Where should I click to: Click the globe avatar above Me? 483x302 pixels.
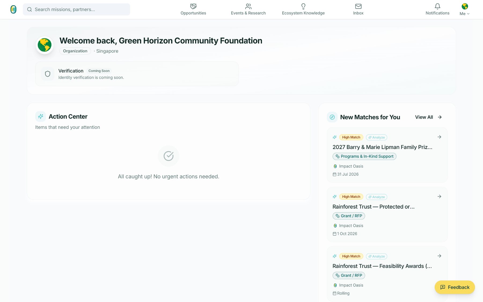(465, 6)
